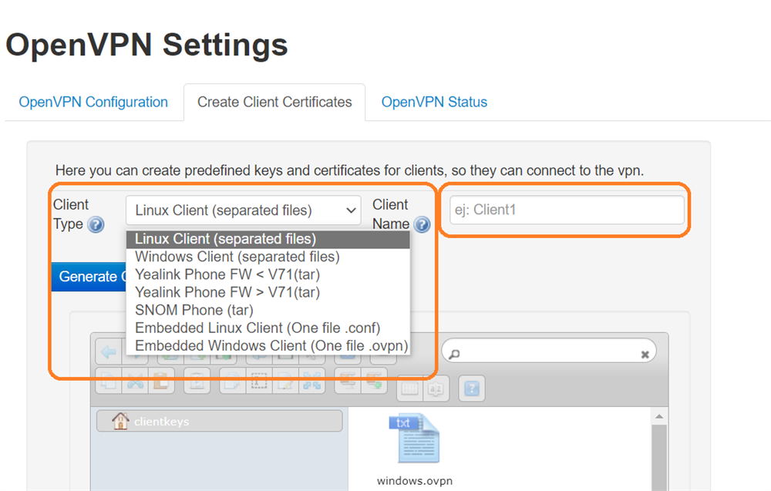Click the home icon on clientkeys breadcrumb
Viewport: 771px width, 491px height.
coord(119,420)
